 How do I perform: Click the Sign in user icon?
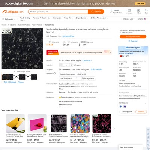112,12
